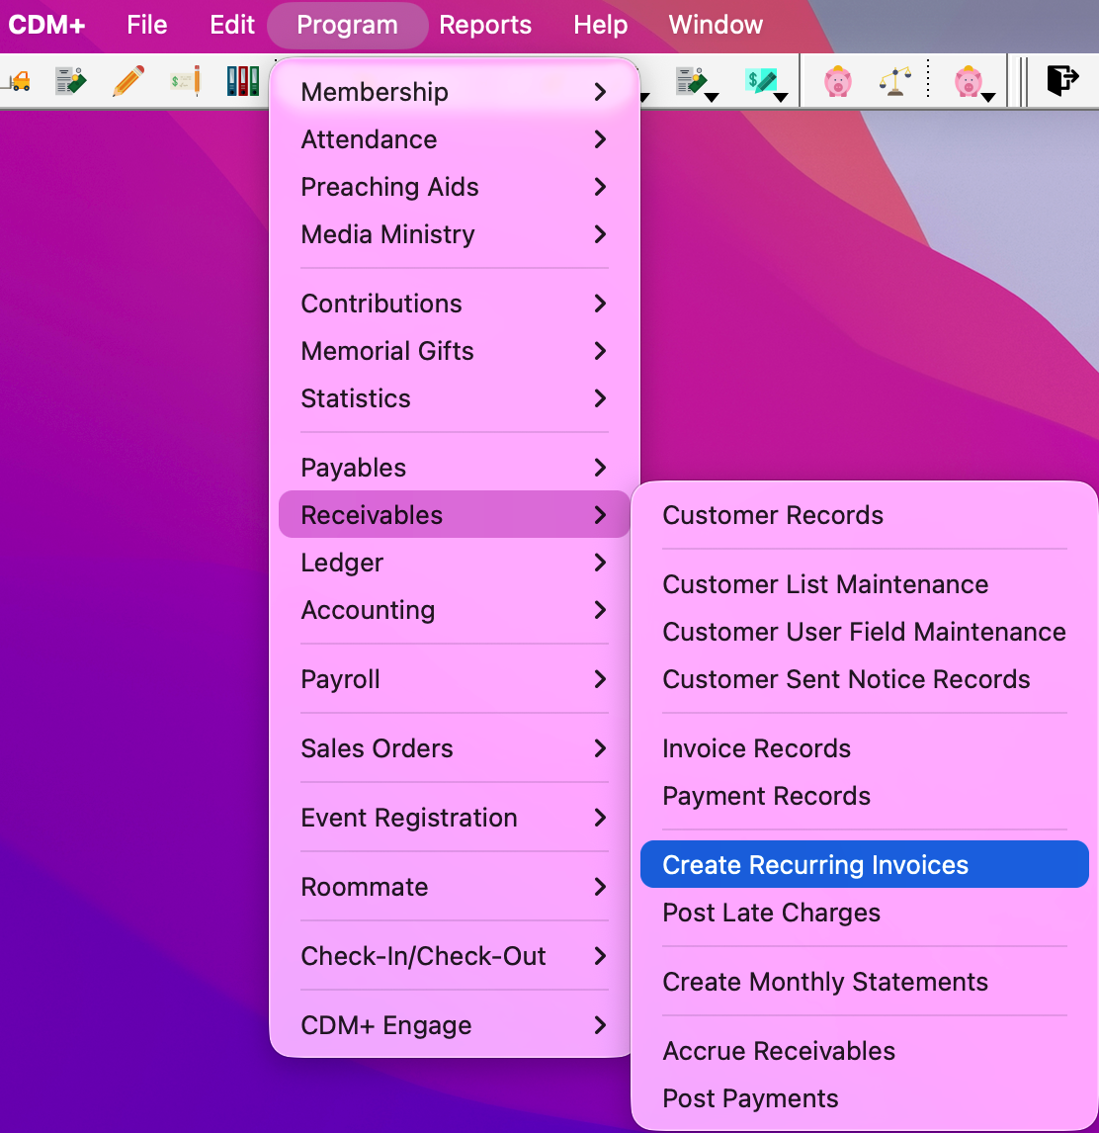Choose Post Late Charges
Viewport: 1099px width, 1133px height.
[864, 913]
